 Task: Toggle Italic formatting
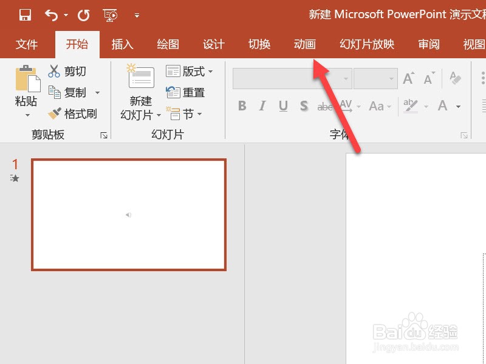262,106
